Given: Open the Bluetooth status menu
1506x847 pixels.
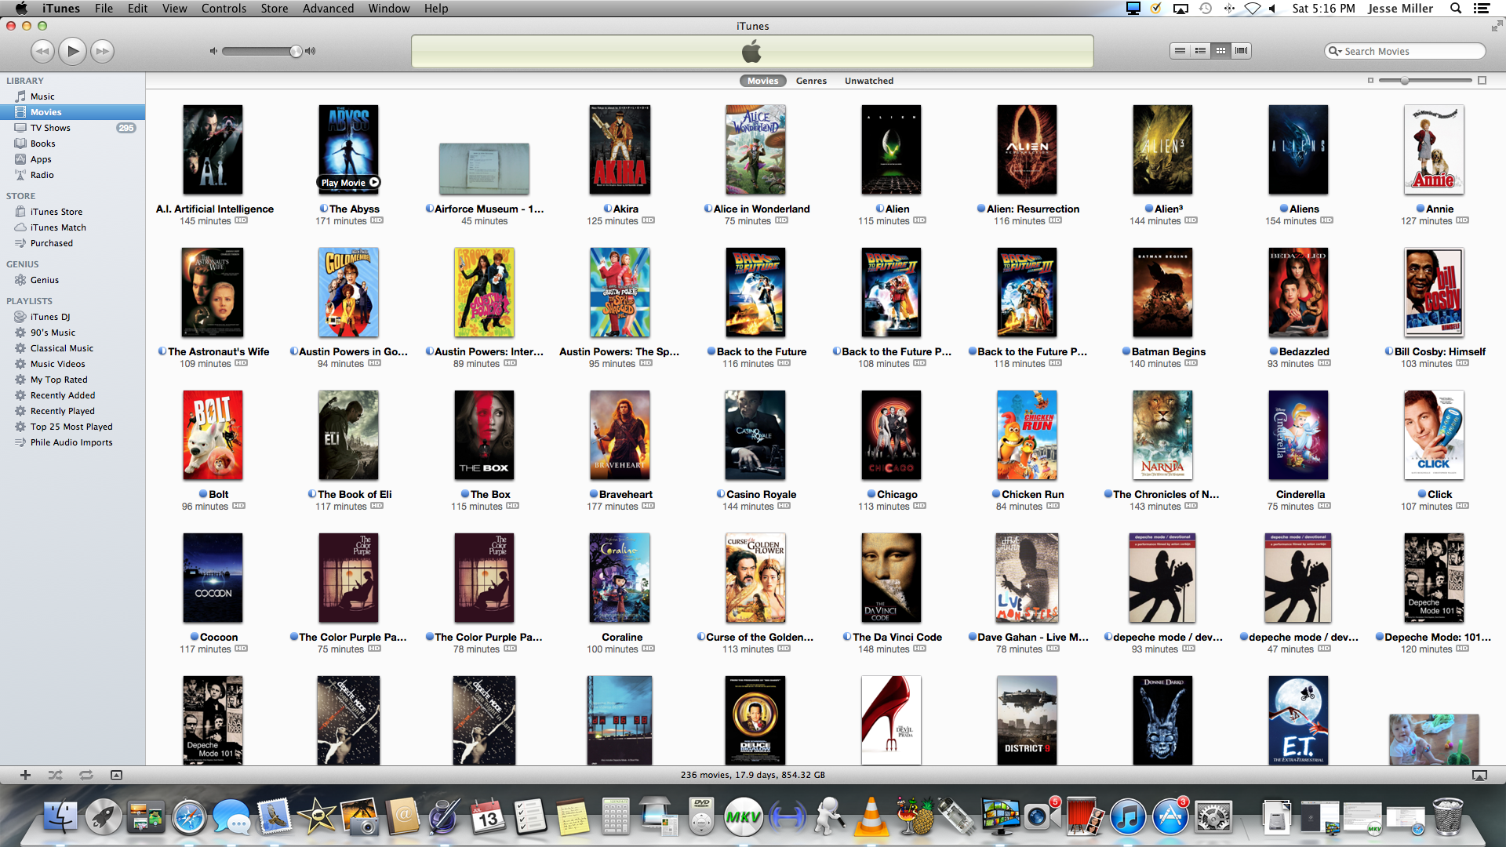Looking at the screenshot, I should click(1229, 9).
